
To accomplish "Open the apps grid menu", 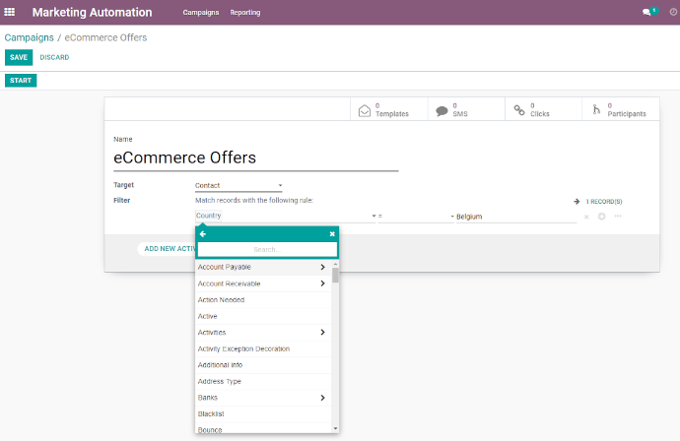I will [x=10, y=13].
